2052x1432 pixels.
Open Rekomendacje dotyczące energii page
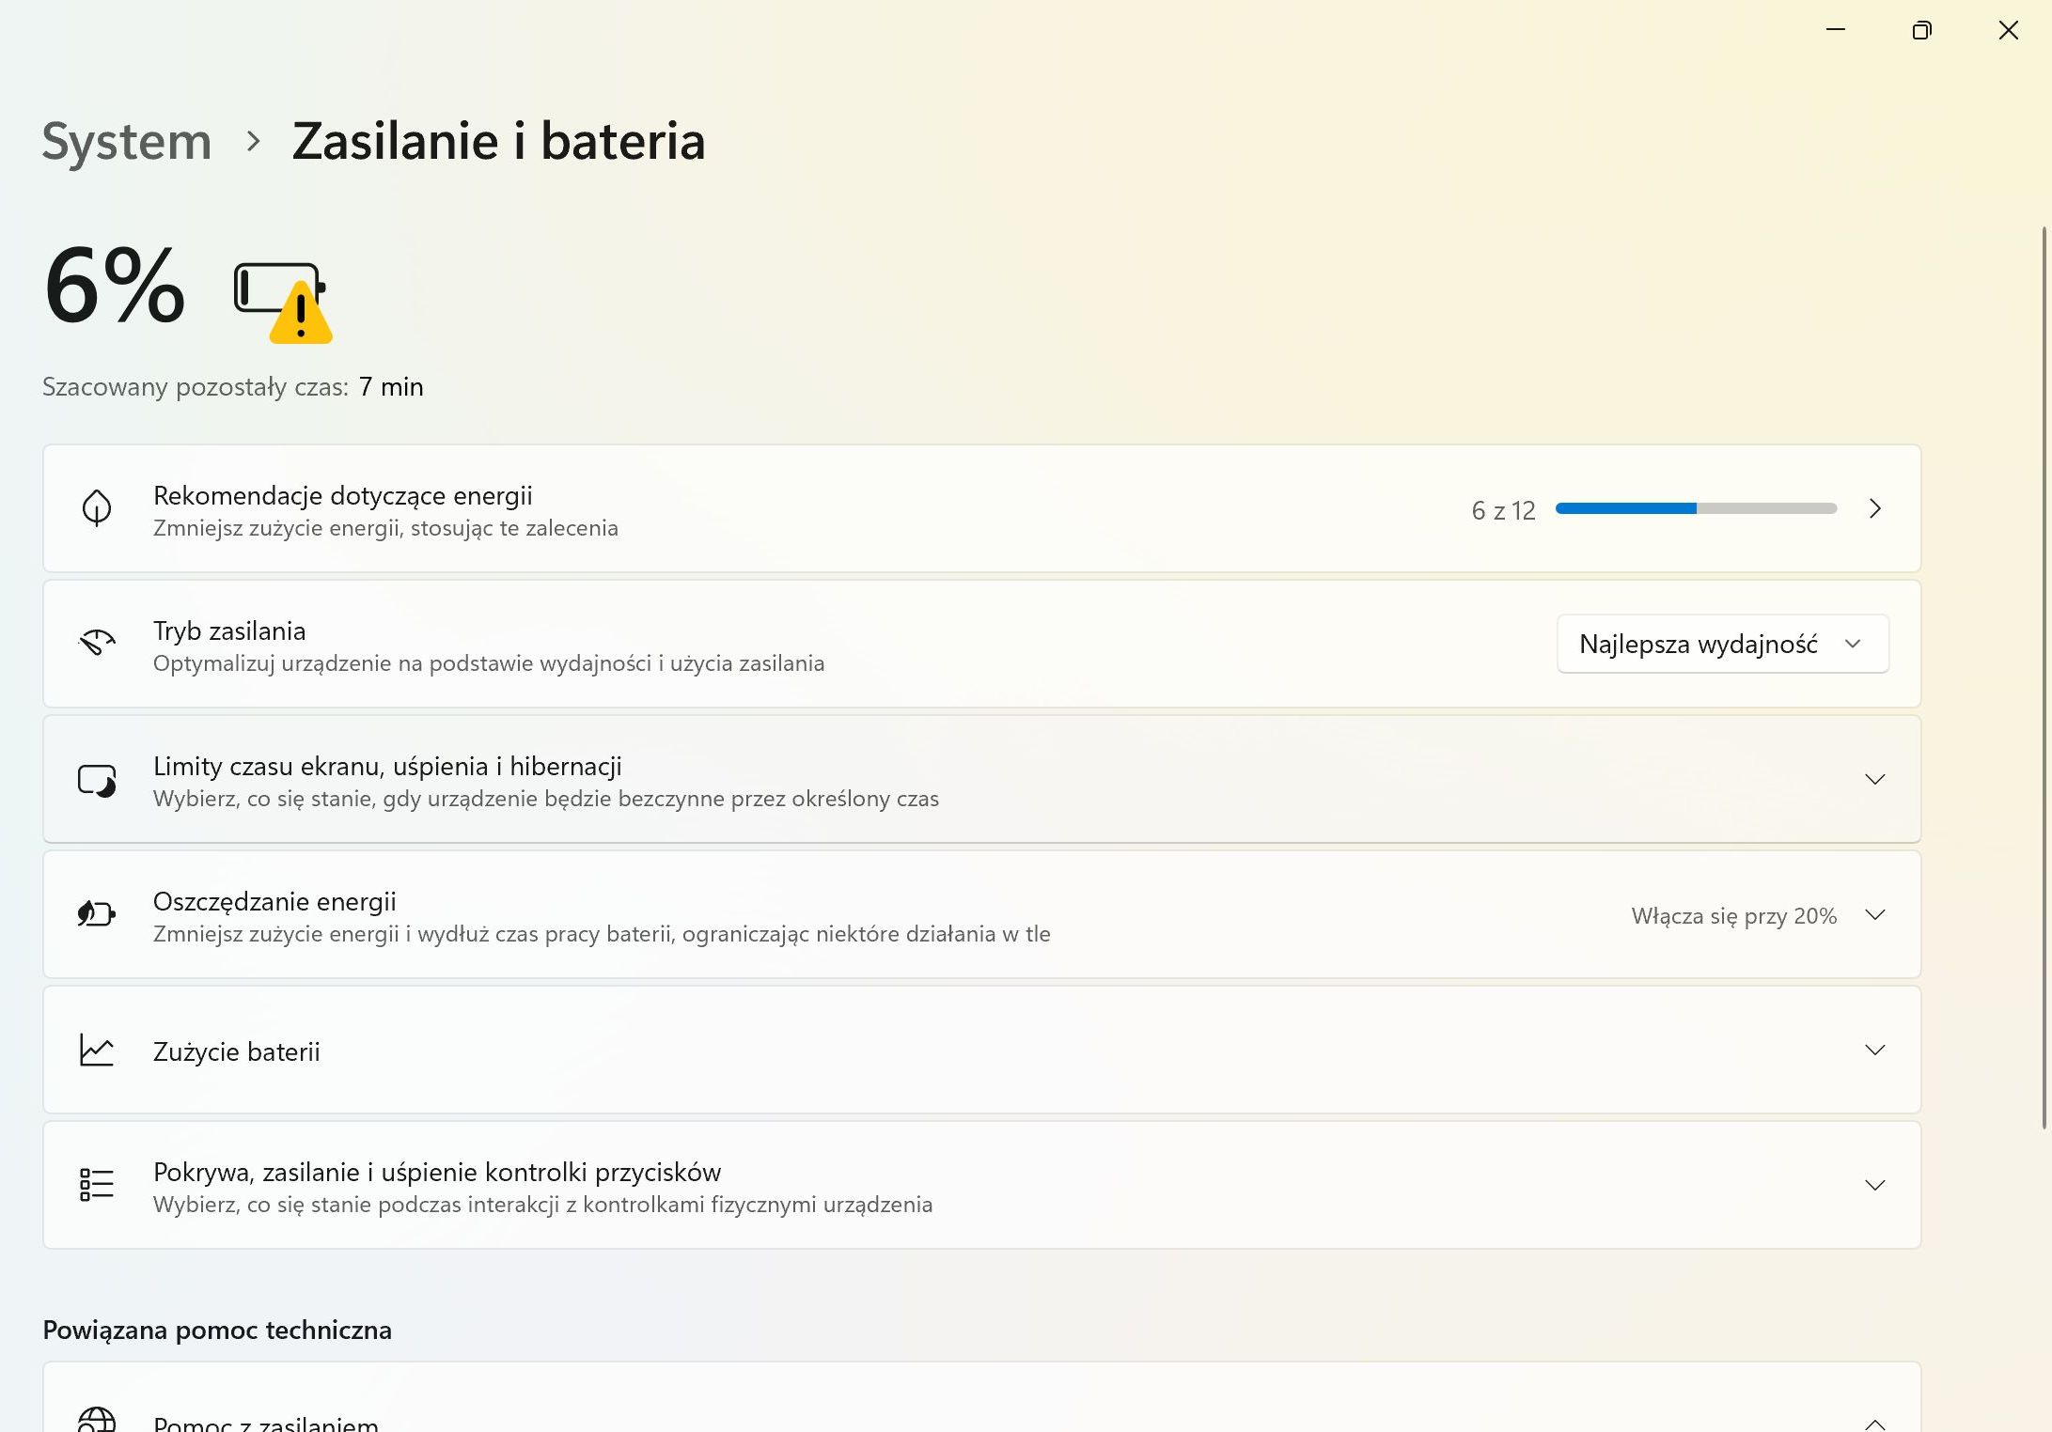point(1874,509)
